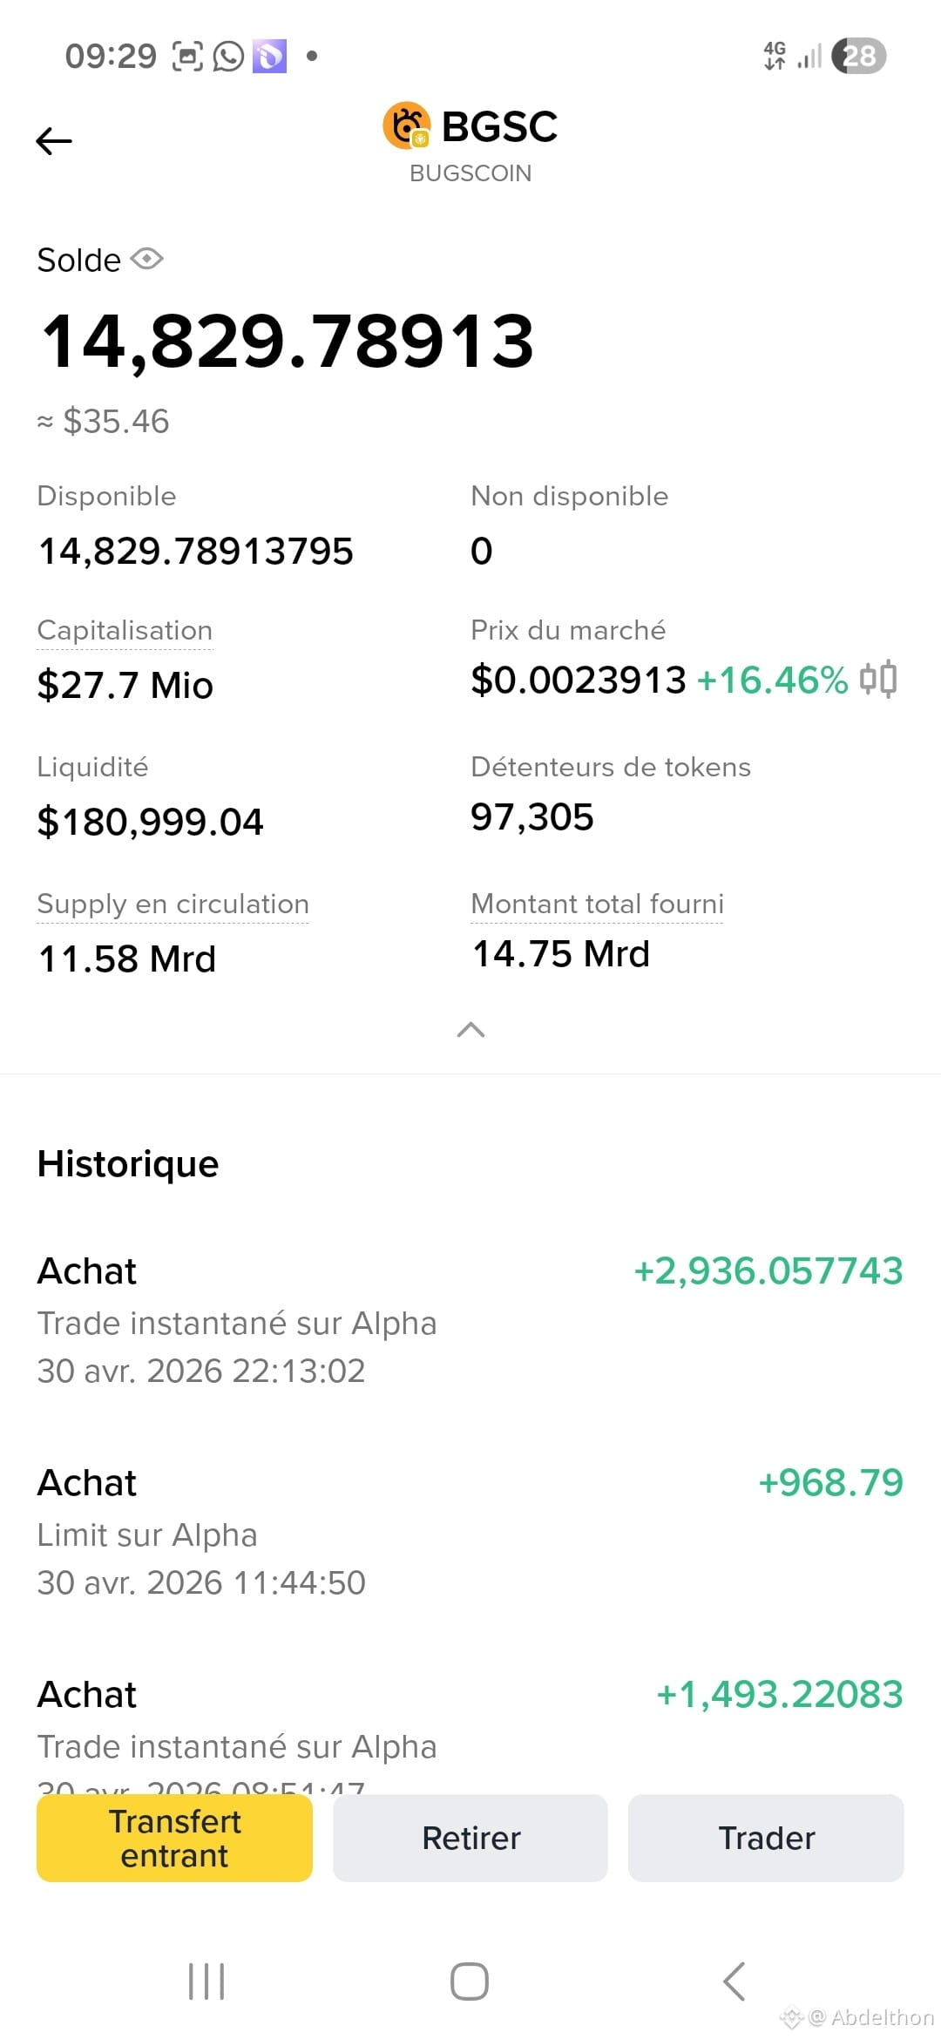Open the +968.79 Limit sur Alpha entry
This screenshot has height=2039, width=941.
(470, 1532)
